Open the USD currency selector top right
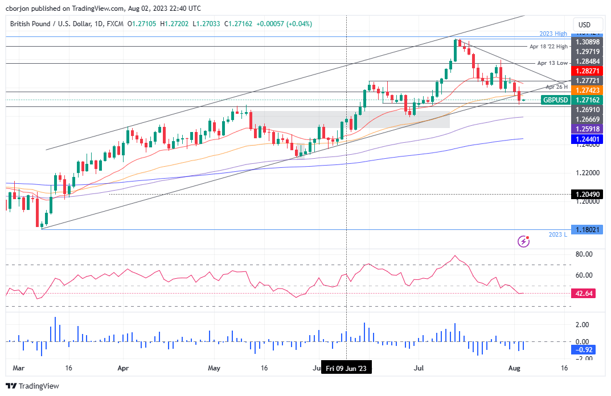 [x=587, y=24]
